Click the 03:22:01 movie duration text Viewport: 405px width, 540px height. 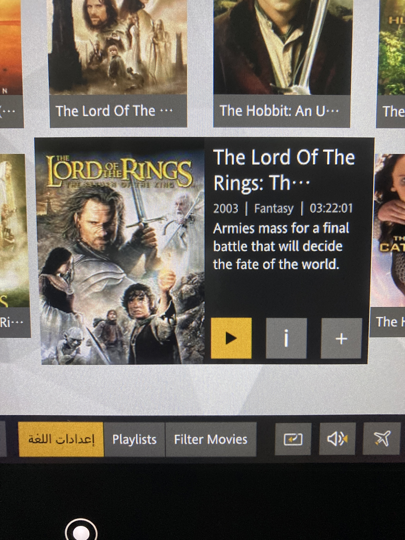click(x=331, y=208)
